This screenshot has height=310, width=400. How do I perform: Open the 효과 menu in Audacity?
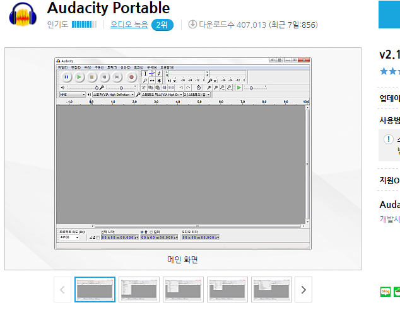point(139,67)
